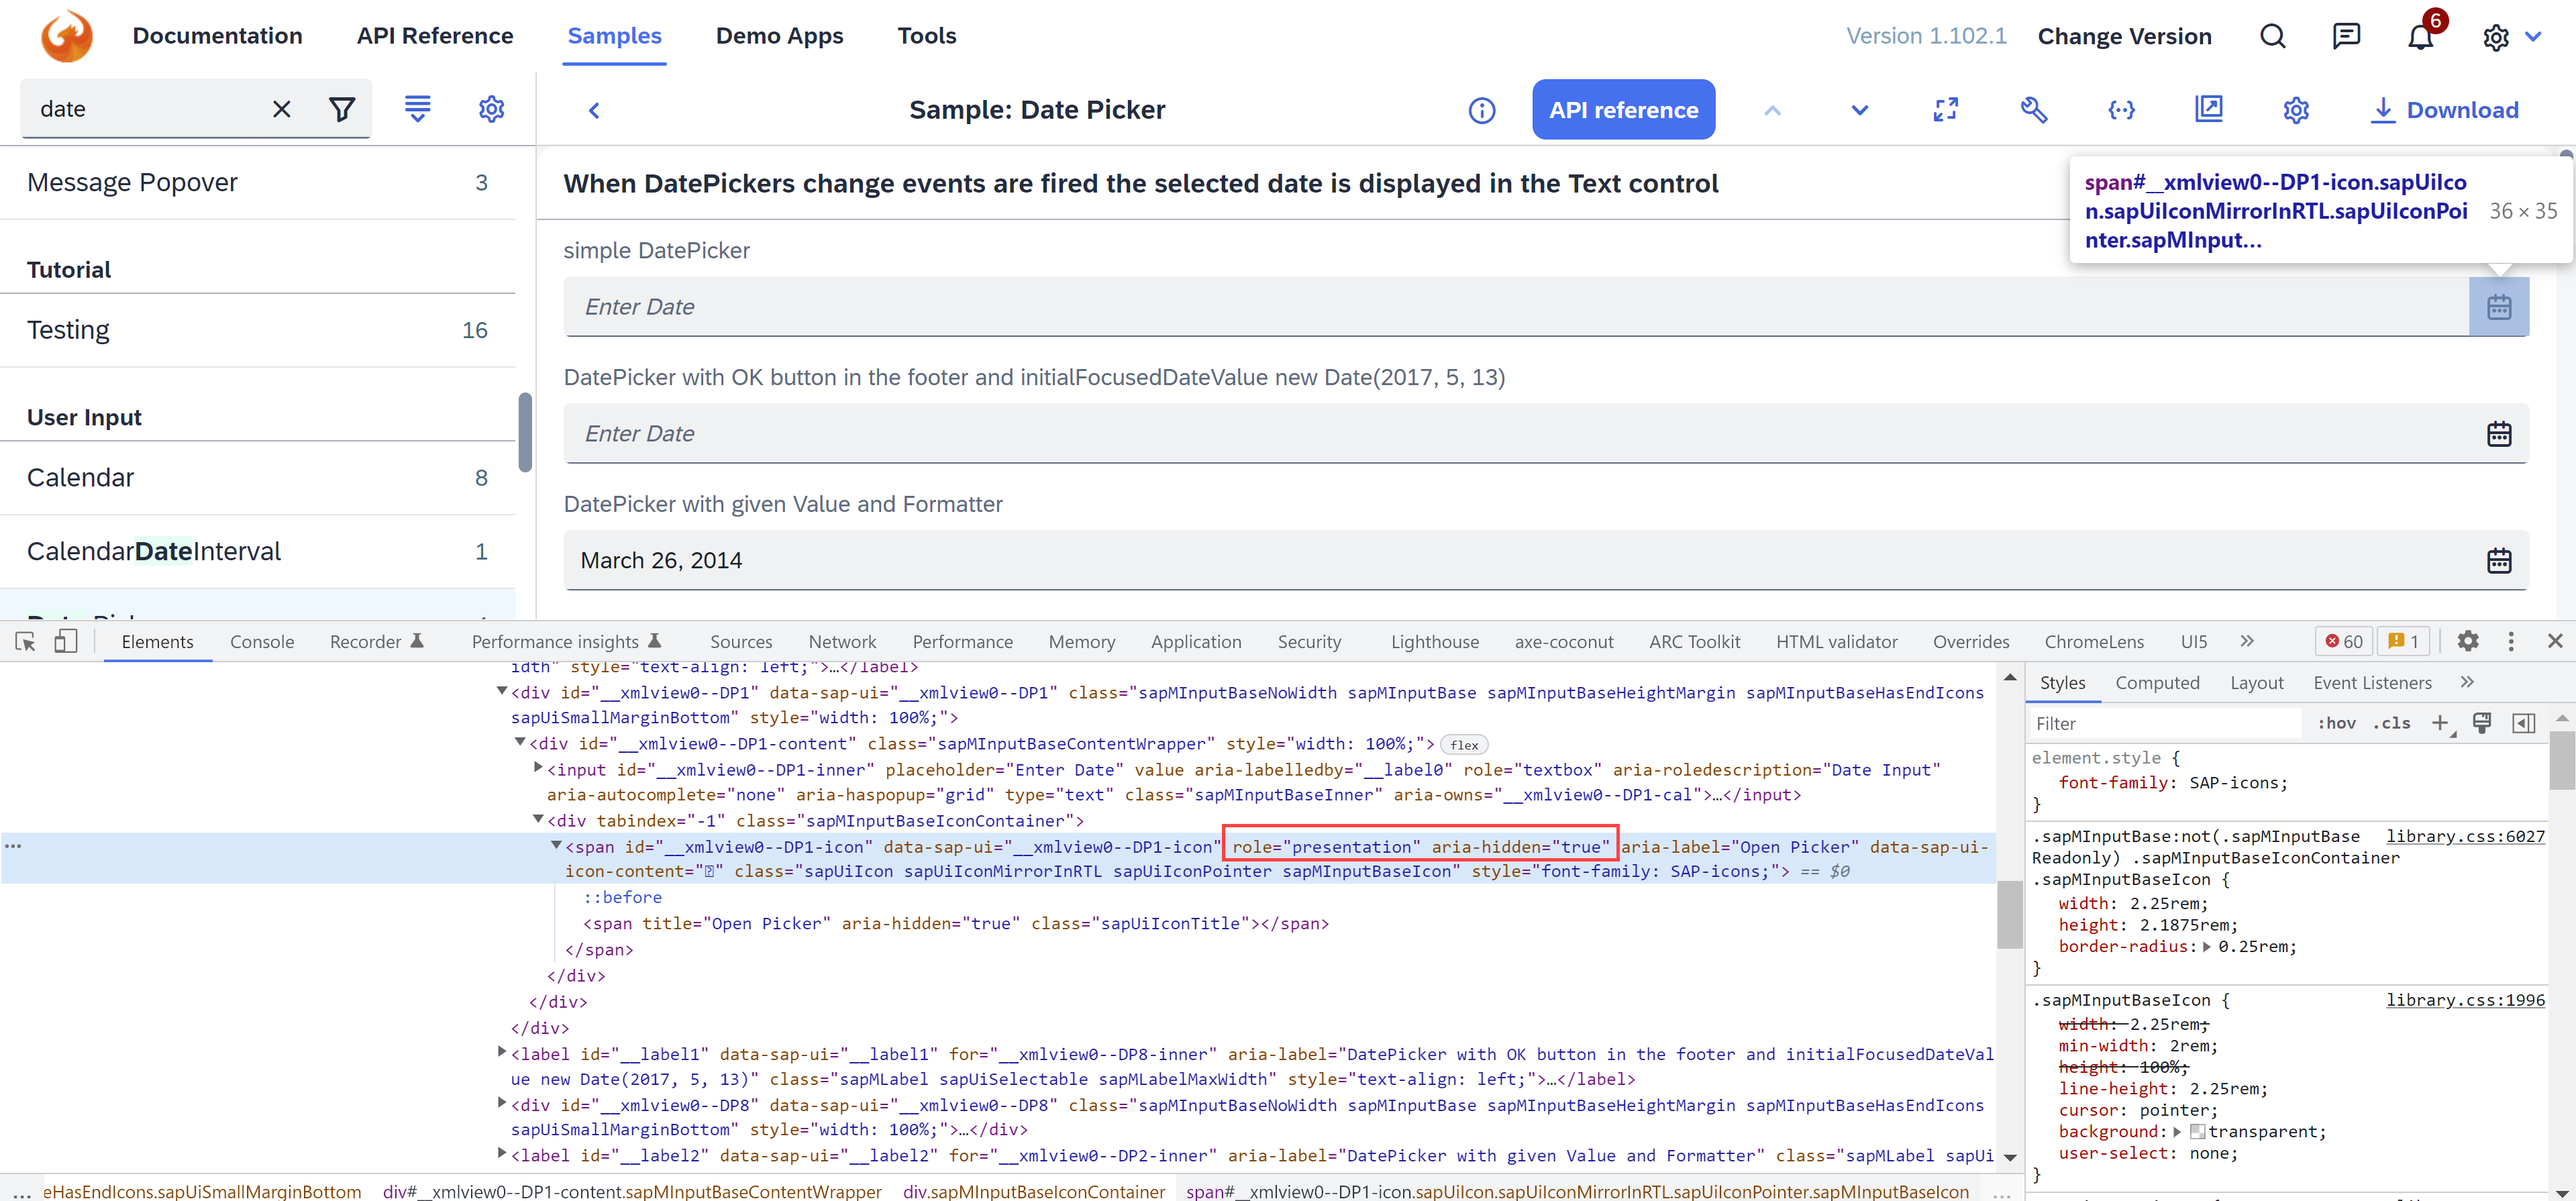The image size is (2576, 1201).
Task: Click the API reference button
Action: pos(1622,110)
